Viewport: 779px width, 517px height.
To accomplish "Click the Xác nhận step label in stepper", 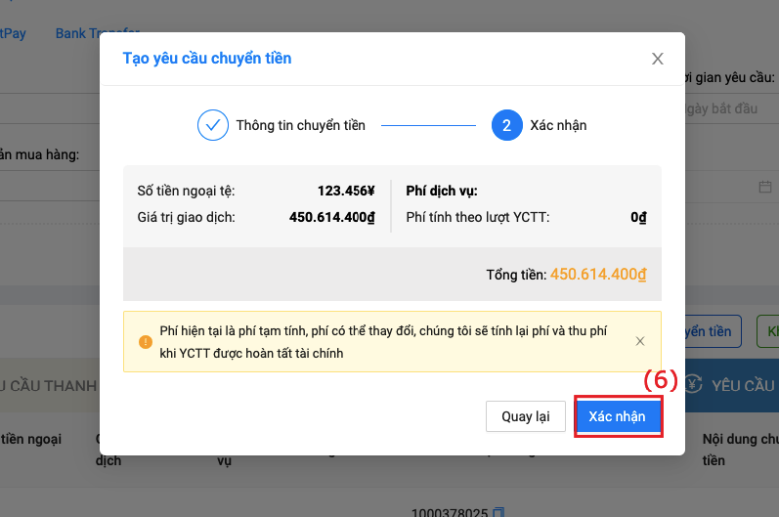I will [x=558, y=125].
